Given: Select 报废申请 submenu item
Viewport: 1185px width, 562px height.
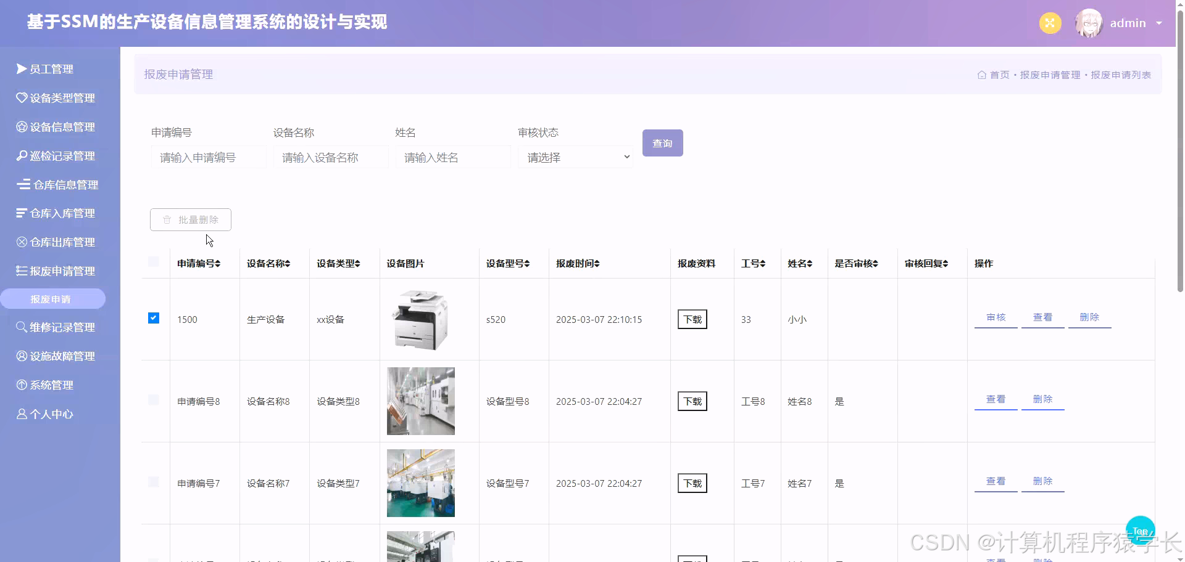Looking at the screenshot, I should 52,299.
